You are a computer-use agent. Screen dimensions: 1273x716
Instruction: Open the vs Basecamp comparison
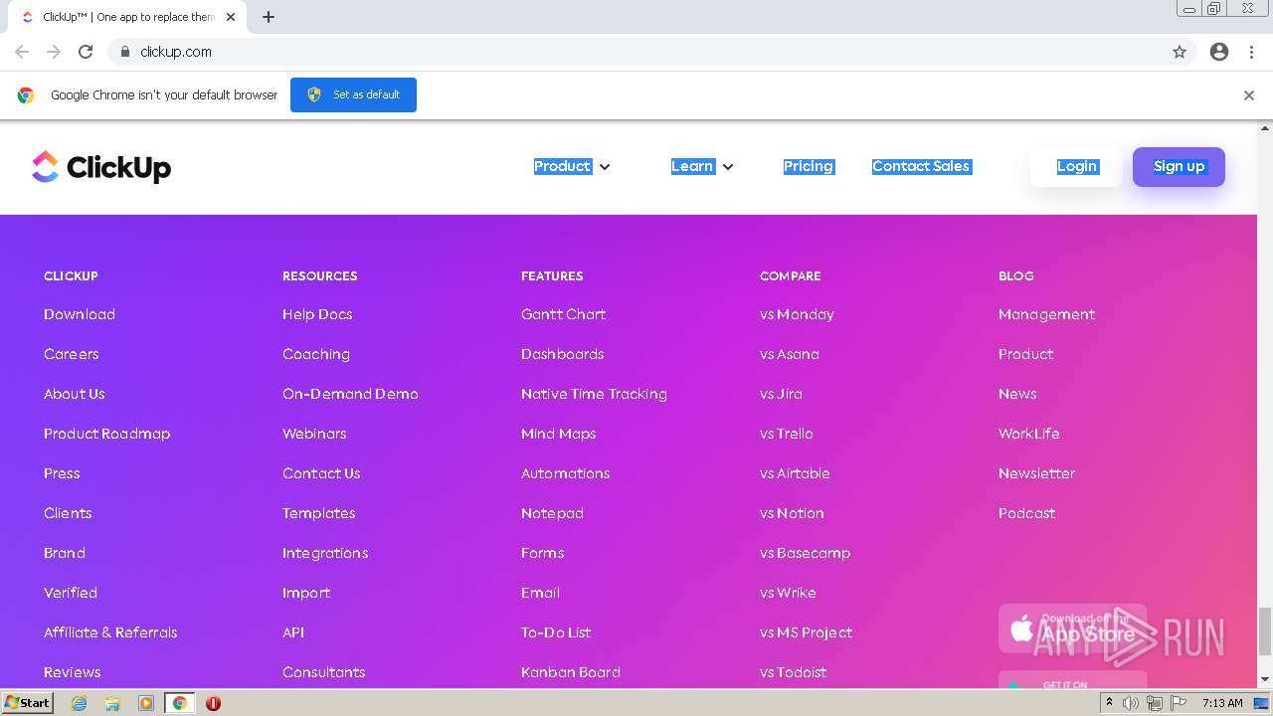[806, 553]
